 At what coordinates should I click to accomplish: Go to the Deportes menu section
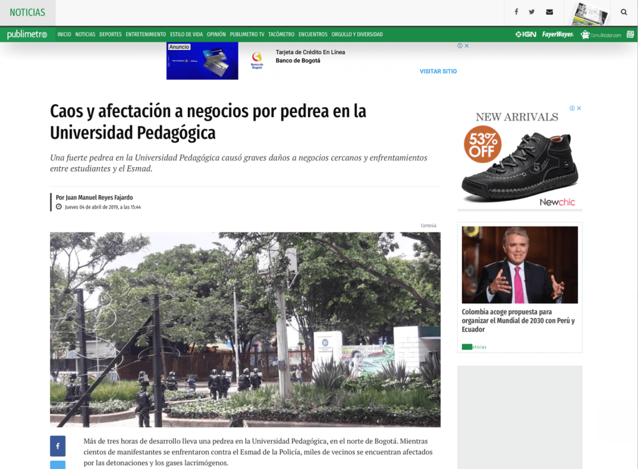coord(110,34)
